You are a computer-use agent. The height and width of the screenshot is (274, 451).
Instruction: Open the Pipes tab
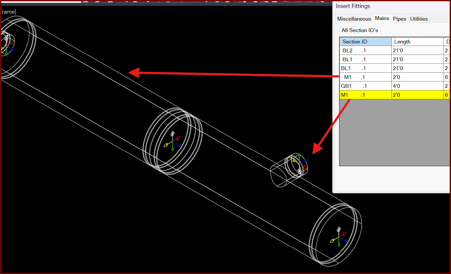(399, 19)
